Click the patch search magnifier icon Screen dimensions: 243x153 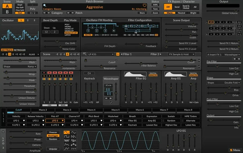[x=45, y=5]
